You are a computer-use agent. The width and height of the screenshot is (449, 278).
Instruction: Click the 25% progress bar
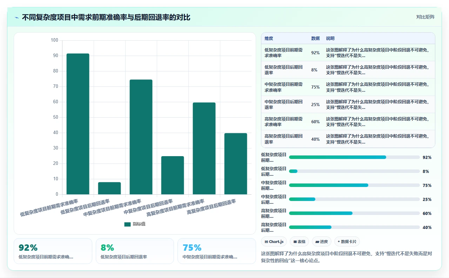click(x=354, y=199)
